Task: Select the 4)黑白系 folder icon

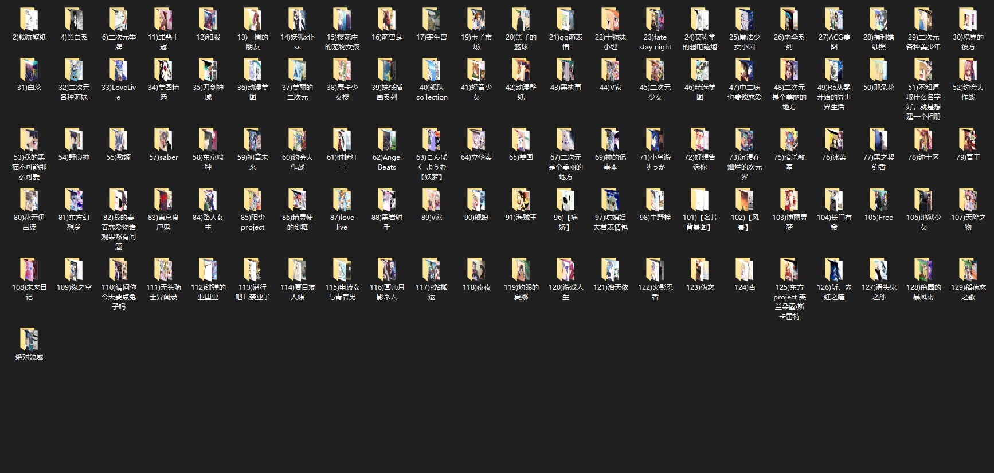Action: [x=73, y=19]
